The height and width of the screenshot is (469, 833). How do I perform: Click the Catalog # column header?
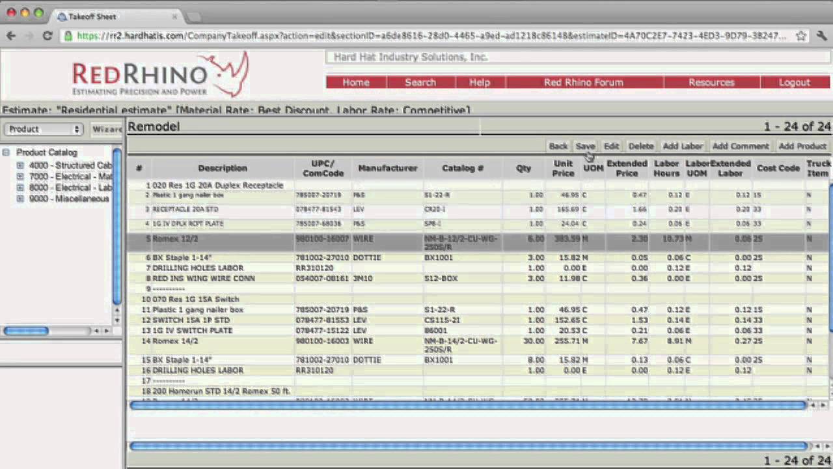463,168
